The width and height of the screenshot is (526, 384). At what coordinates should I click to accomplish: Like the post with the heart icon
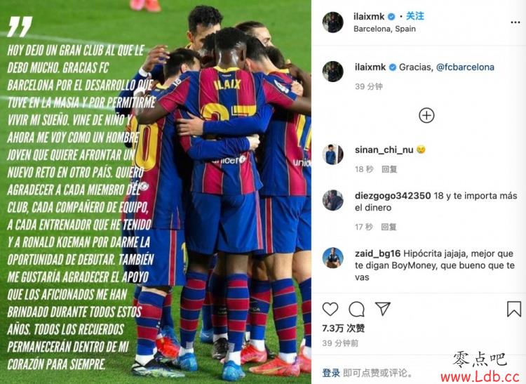click(330, 309)
